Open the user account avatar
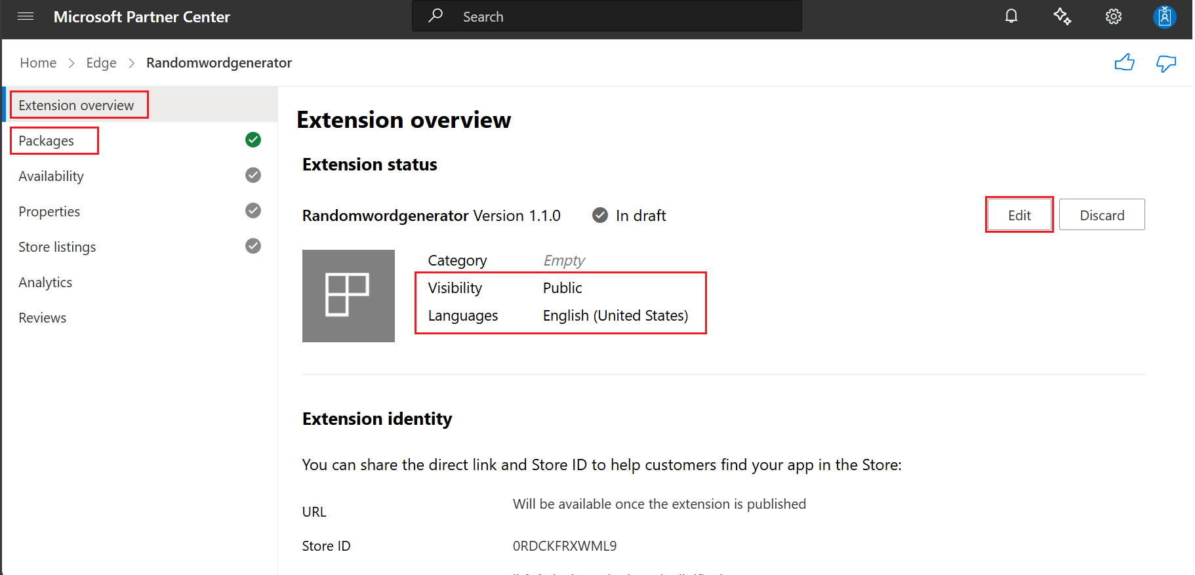Image resolution: width=1195 pixels, height=575 pixels. pyautogui.click(x=1164, y=16)
